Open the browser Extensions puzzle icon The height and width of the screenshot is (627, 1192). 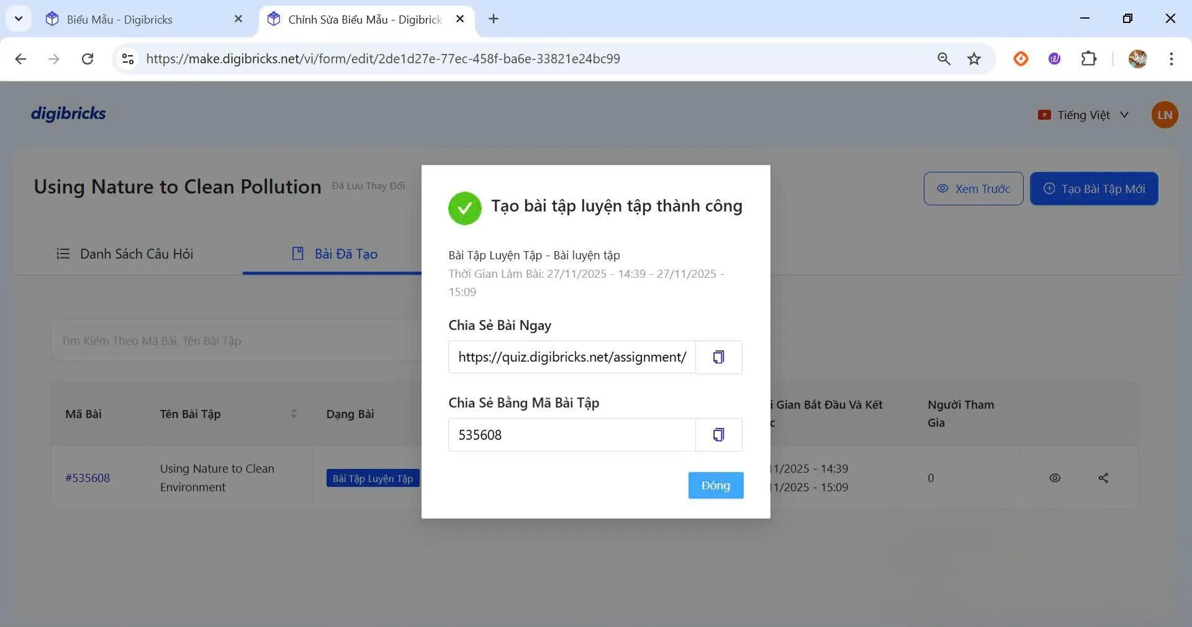(1088, 59)
